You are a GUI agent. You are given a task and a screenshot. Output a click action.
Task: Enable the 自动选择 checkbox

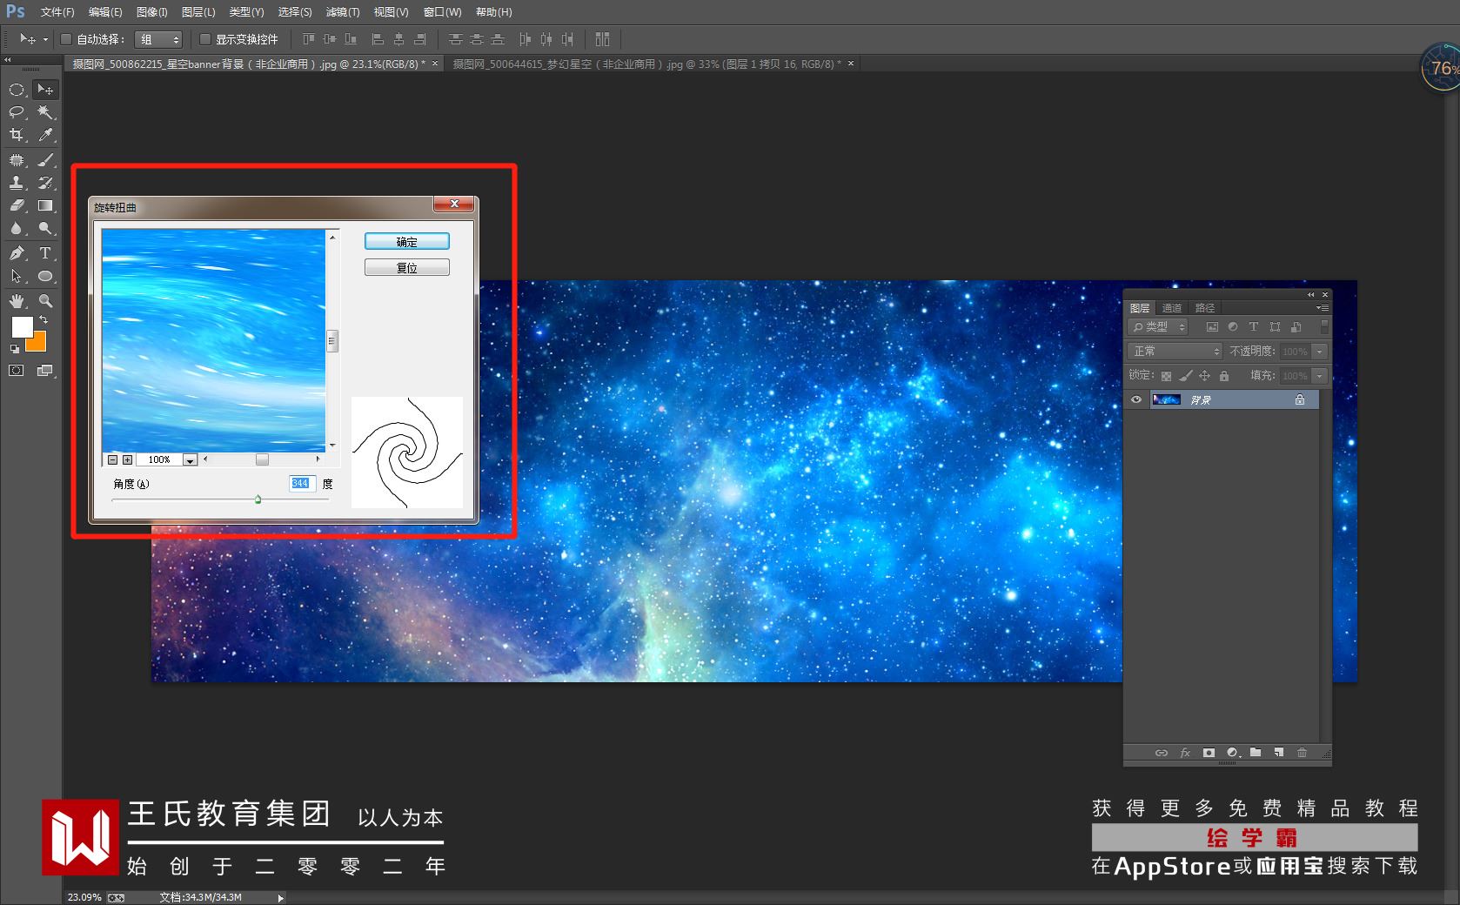pyautogui.click(x=65, y=39)
